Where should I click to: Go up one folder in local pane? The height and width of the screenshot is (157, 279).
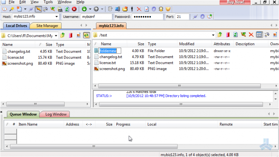(63, 35)
